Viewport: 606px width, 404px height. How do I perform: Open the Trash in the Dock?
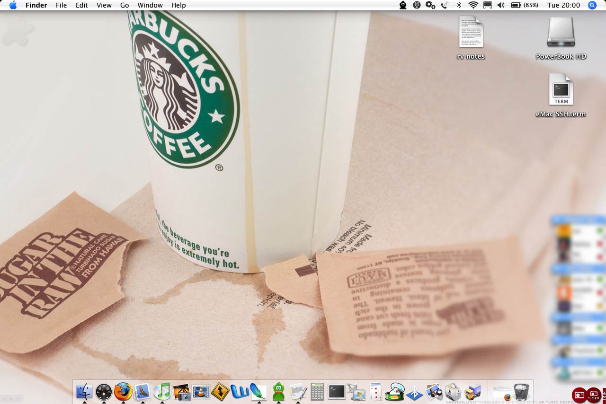click(521, 392)
